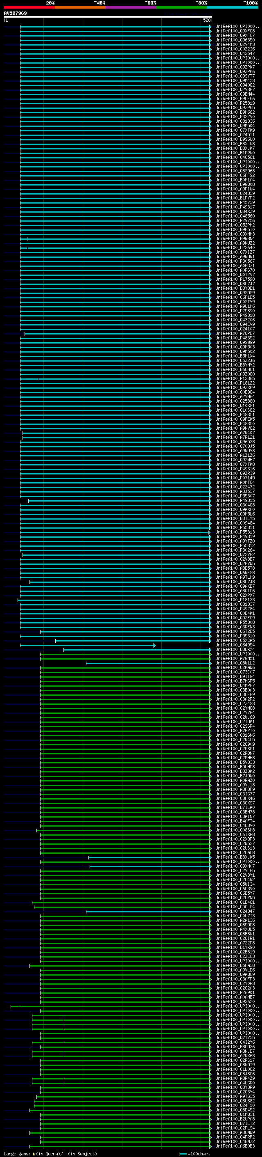Screen dimensions: 262x1157
Task: Click hit label UniRef100_P32290
Action: (235, 117)
